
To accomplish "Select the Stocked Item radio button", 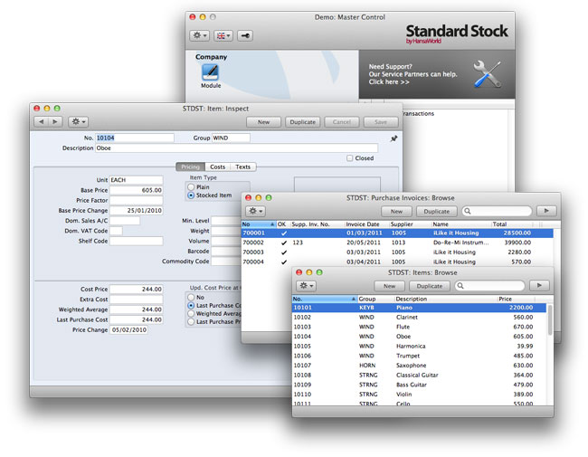I will (191, 195).
